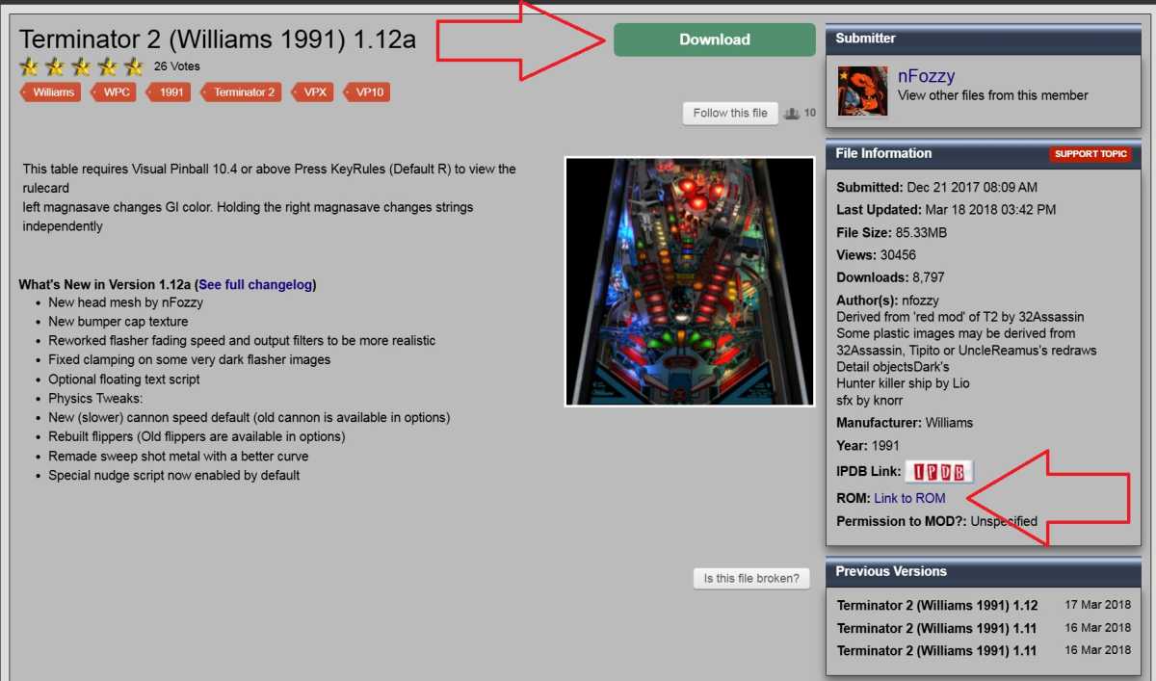
Task: Open the IPDB link icon
Action: (940, 472)
